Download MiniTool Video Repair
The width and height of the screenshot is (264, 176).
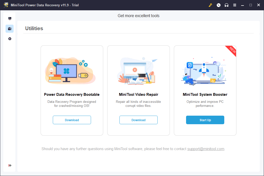(138, 120)
